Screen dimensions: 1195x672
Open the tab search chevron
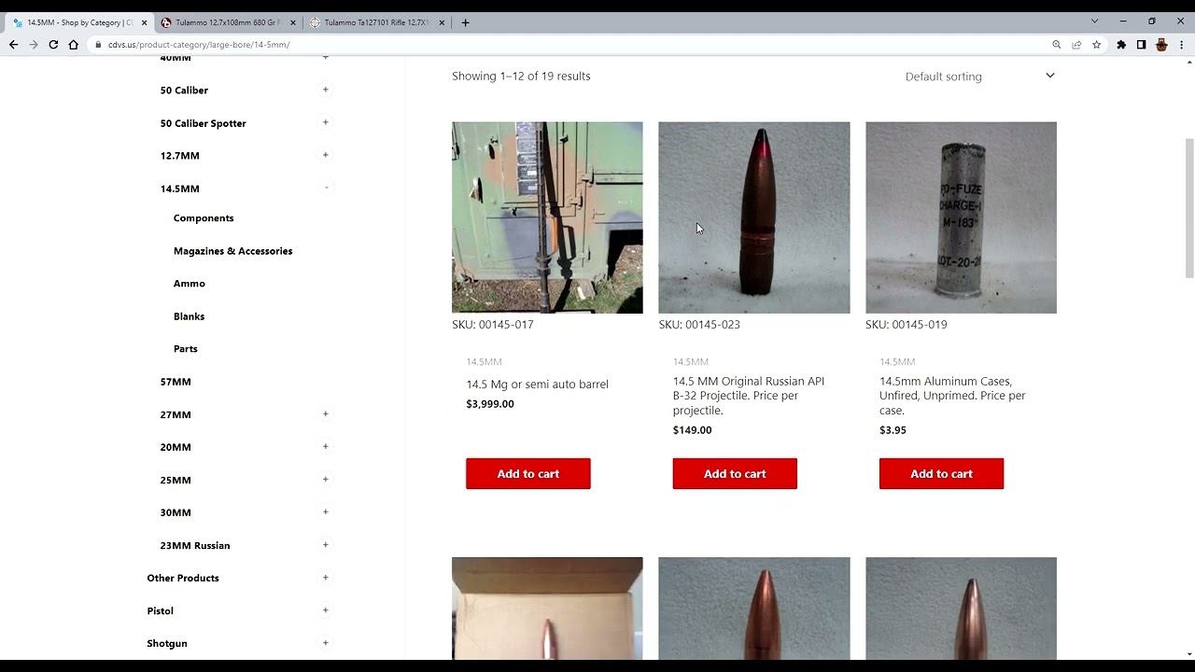[x=1095, y=21]
